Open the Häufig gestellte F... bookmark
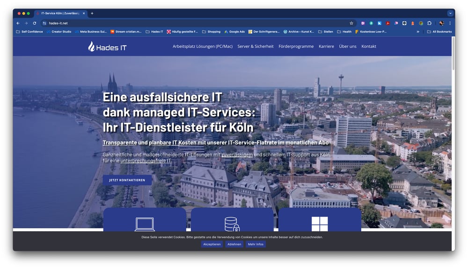 coord(183,32)
